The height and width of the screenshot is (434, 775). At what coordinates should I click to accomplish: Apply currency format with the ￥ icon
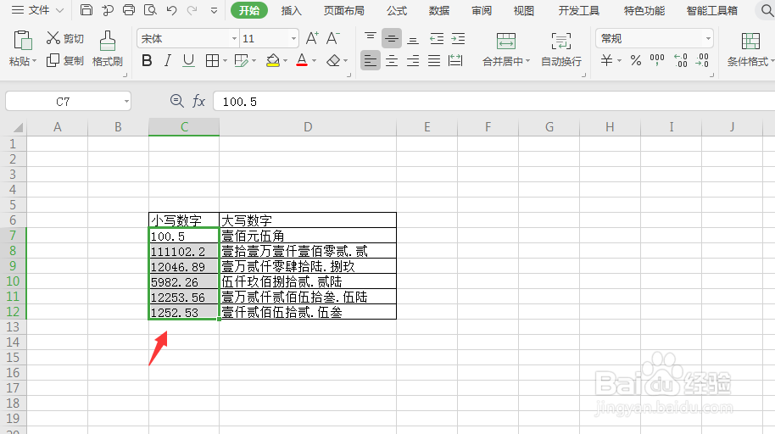click(606, 61)
